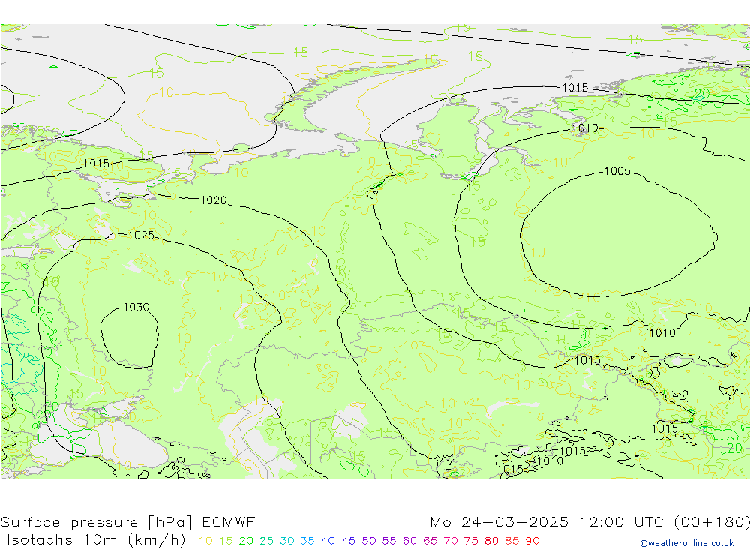Click the 30 value in the isotach legend
The height and width of the screenshot is (550, 750).
point(287,541)
